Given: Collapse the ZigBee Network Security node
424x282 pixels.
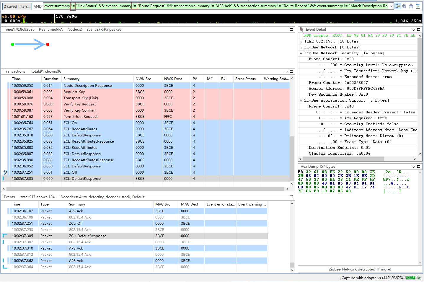Looking at the screenshot, I should point(301,53).
